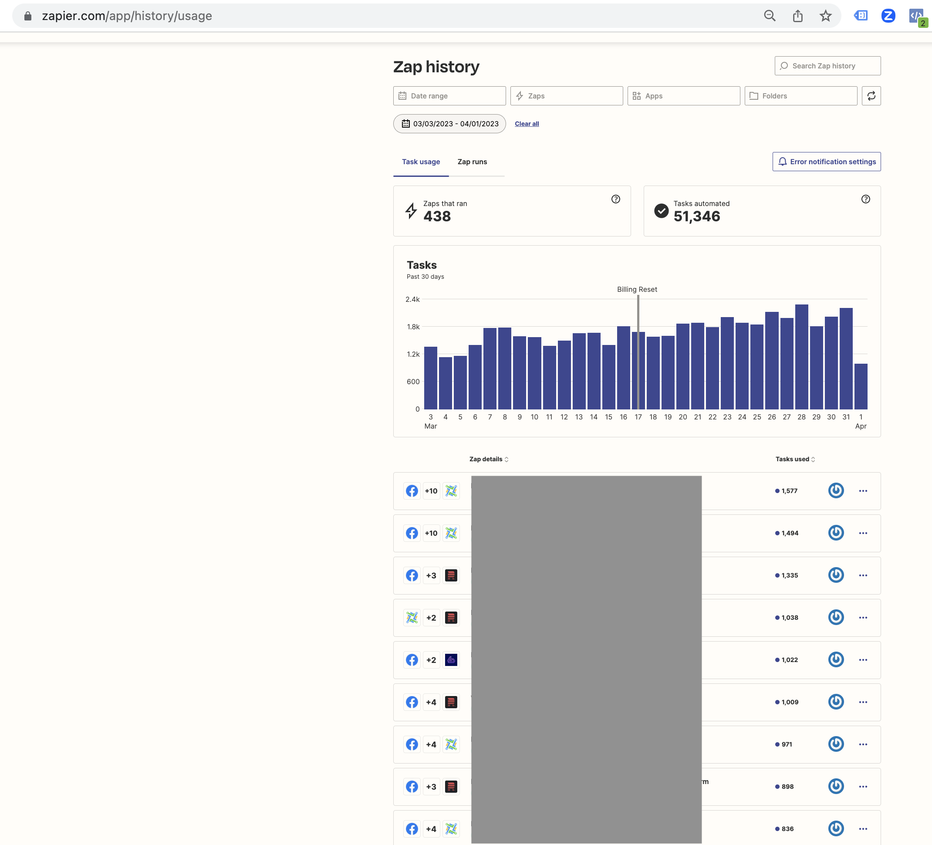This screenshot has height=845, width=932.
Task: Click the Search Zap history field
Action: click(827, 66)
